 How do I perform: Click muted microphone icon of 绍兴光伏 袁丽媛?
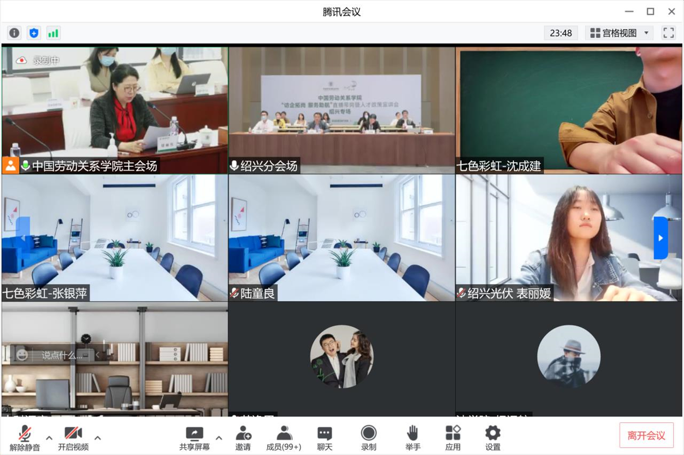click(x=461, y=293)
